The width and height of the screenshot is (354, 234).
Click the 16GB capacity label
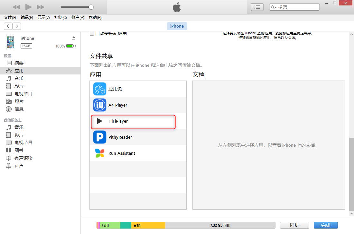pos(26,46)
